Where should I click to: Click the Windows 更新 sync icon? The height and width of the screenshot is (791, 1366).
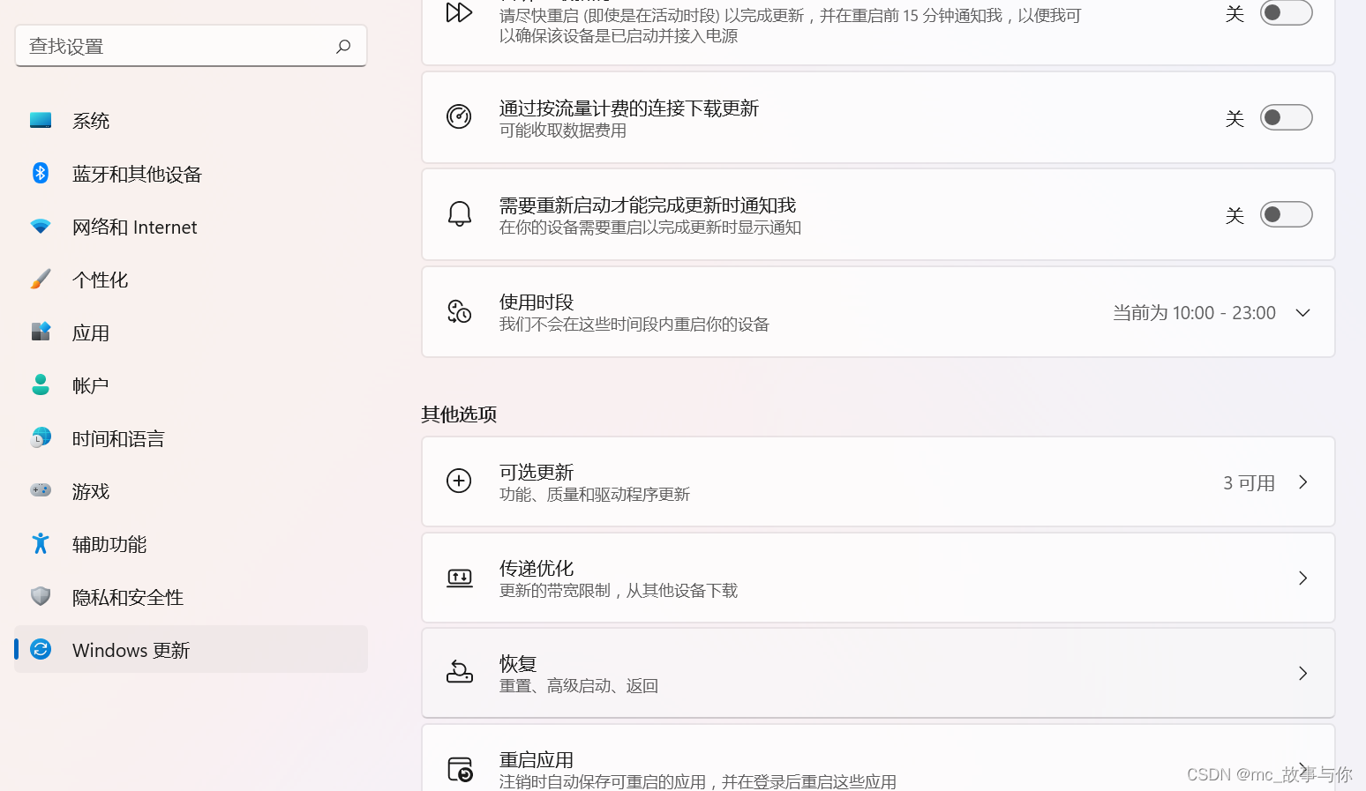[x=41, y=649]
